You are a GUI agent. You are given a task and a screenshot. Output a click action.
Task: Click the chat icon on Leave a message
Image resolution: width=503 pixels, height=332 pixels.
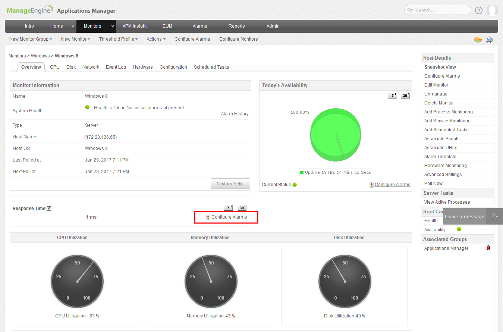(x=495, y=216)
